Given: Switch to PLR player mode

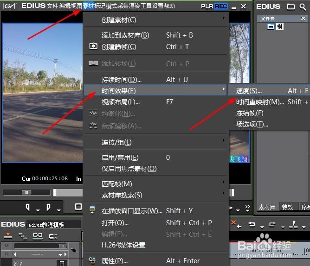Looking at the screenshot, I should point(207,6).
